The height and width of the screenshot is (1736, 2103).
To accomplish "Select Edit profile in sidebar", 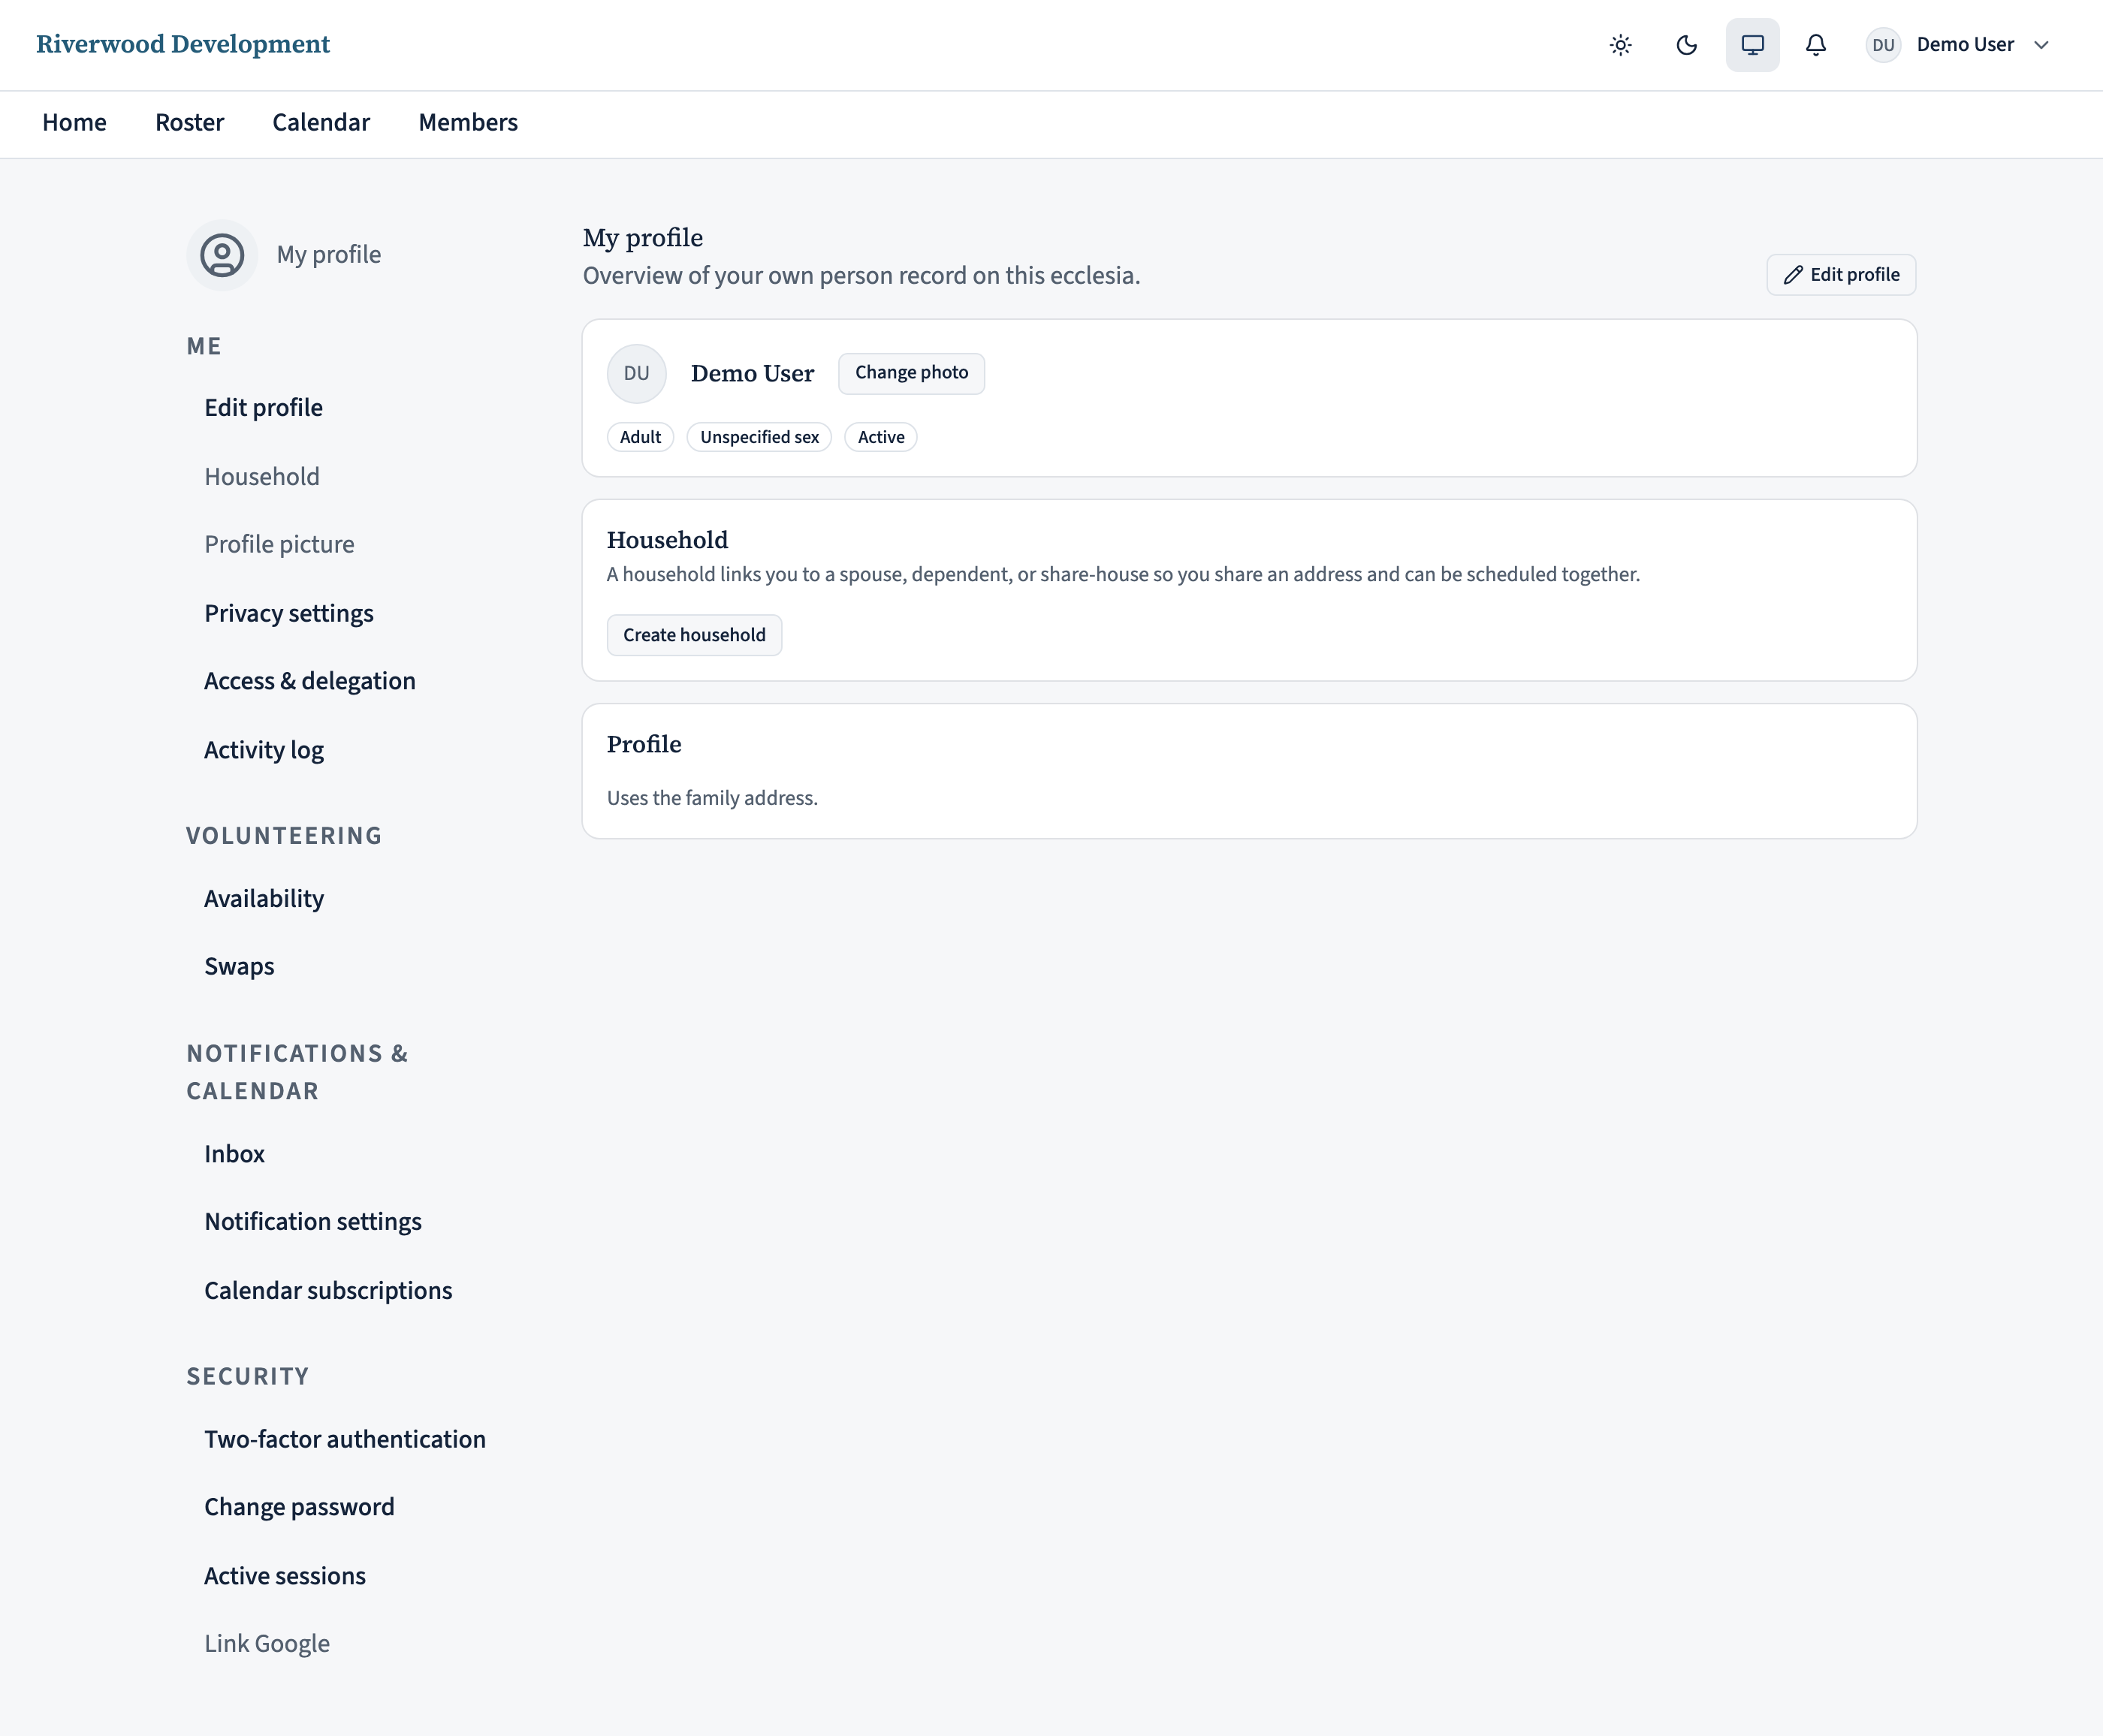I will pyautogui.click(x=263, y=408).
